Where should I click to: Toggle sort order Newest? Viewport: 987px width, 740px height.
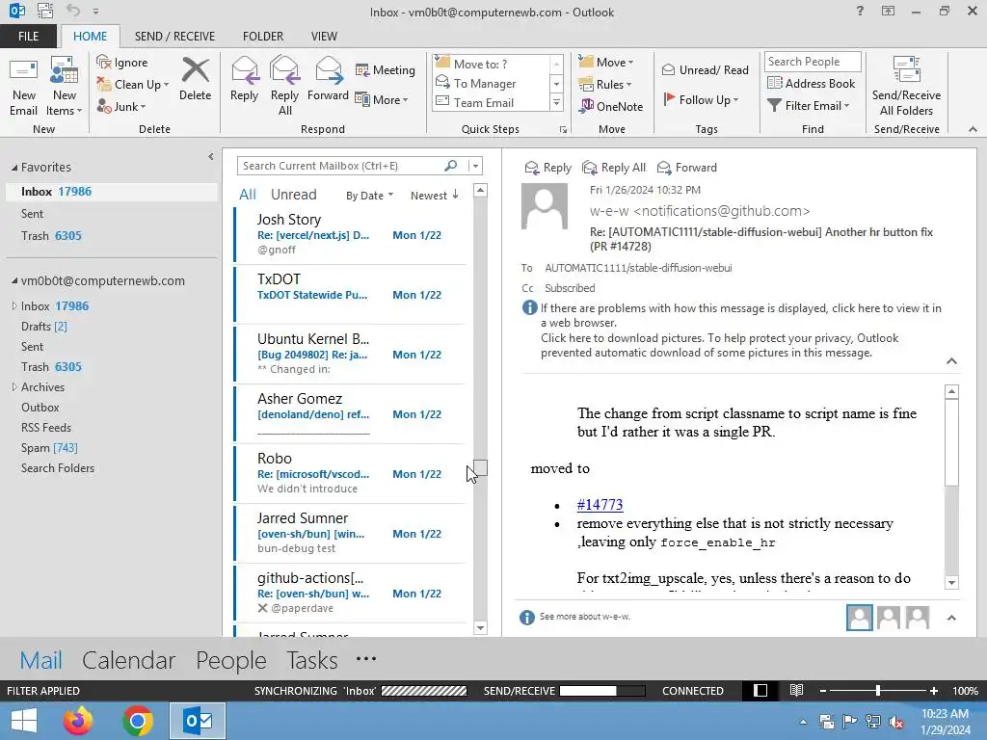click(x=435, y=195)
